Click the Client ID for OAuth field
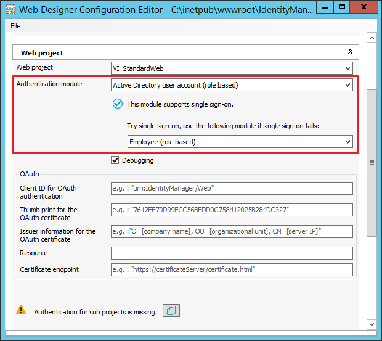The width and height of the screenshot is (382, 341). click(232, 189)
